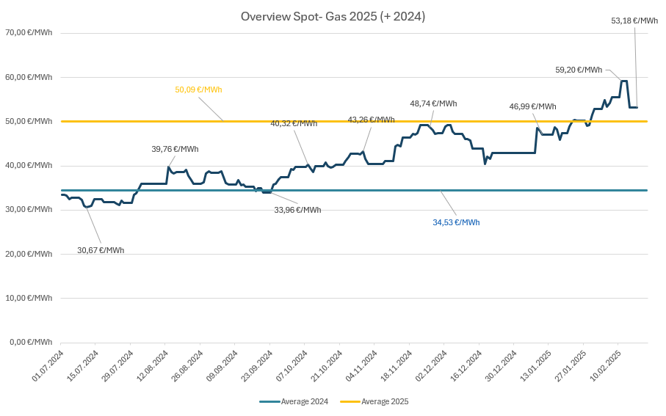
Task: Select the 53,18 €/MWh data label
Action: coord(634,21)
